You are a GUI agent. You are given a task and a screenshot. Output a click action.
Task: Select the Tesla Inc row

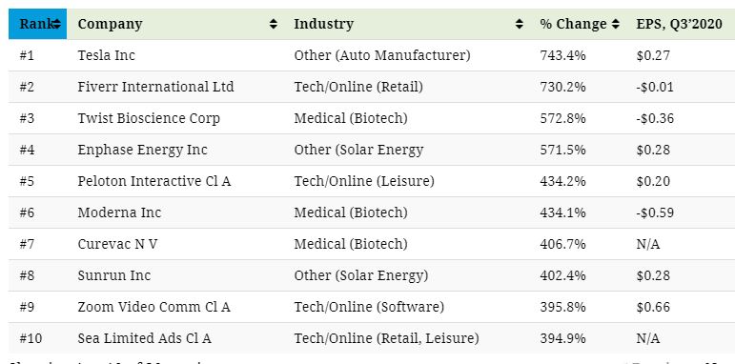372,55
